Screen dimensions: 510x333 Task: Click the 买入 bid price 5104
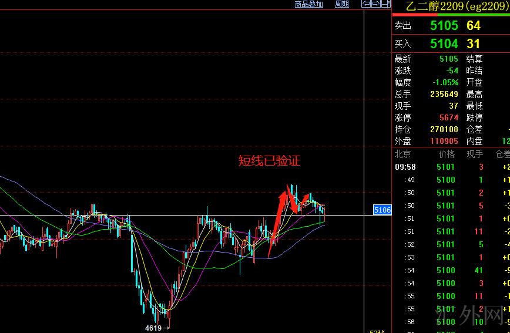444,43
